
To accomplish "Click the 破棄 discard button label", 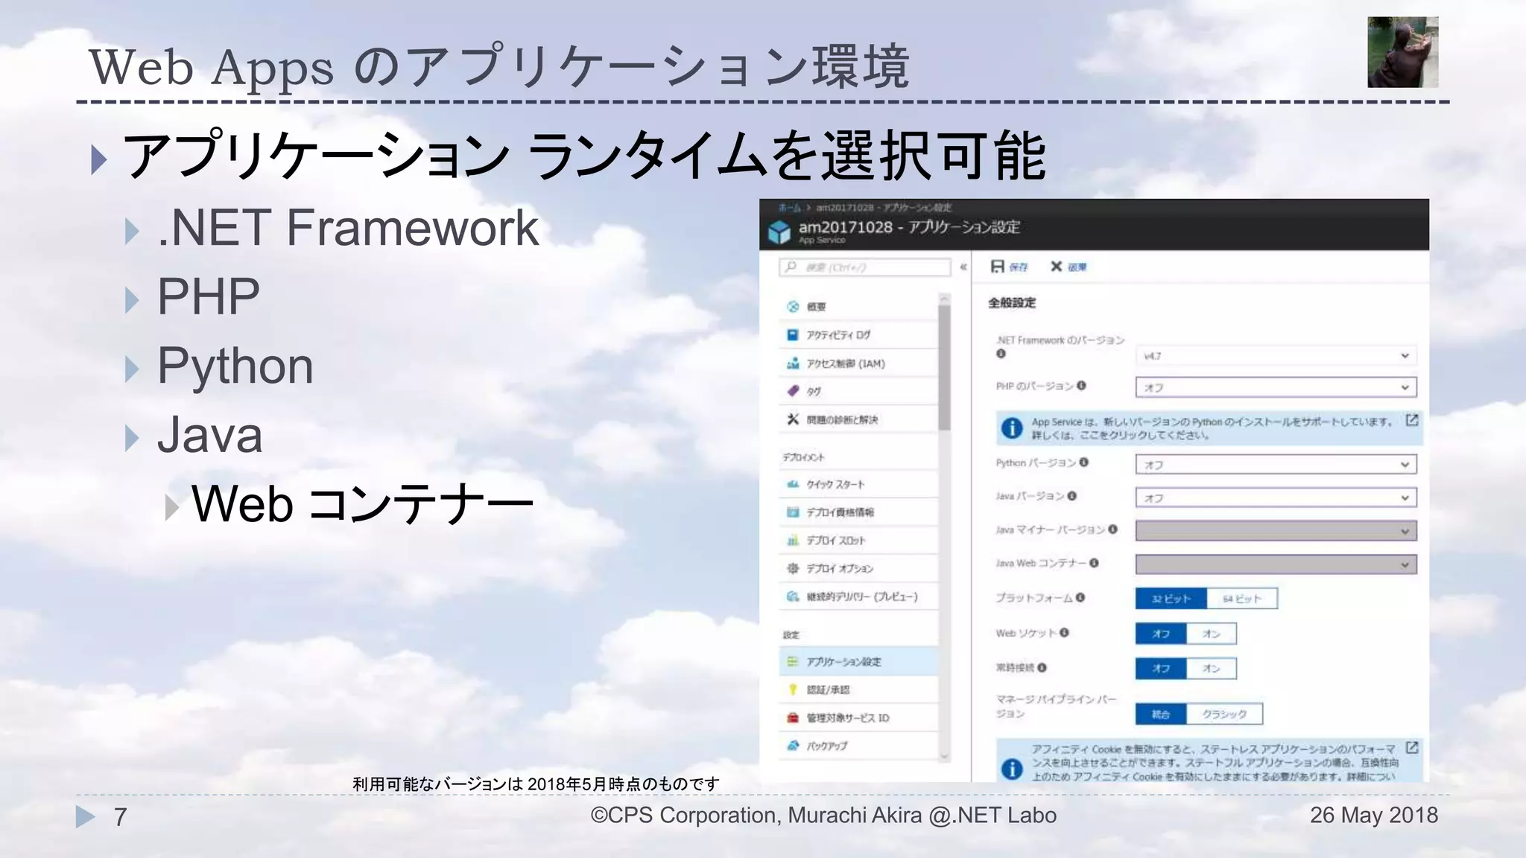I will (x=1077, y=267).
